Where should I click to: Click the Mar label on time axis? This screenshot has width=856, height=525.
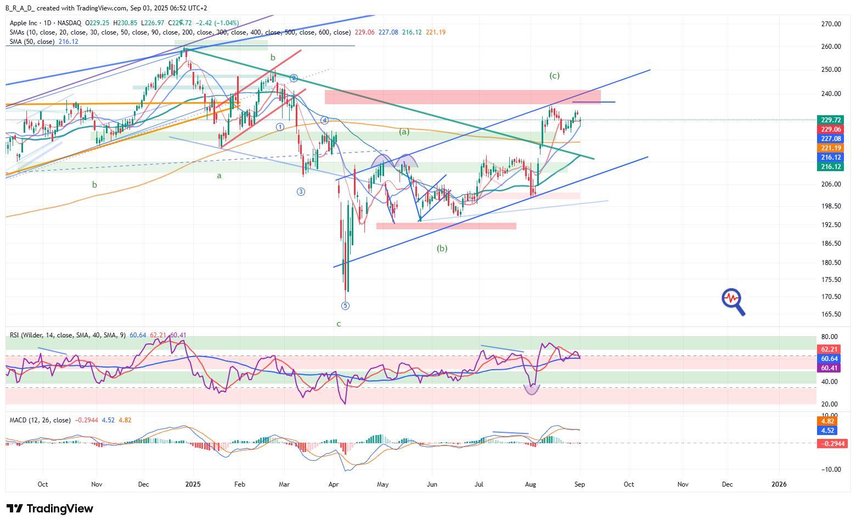click(284, 484)
